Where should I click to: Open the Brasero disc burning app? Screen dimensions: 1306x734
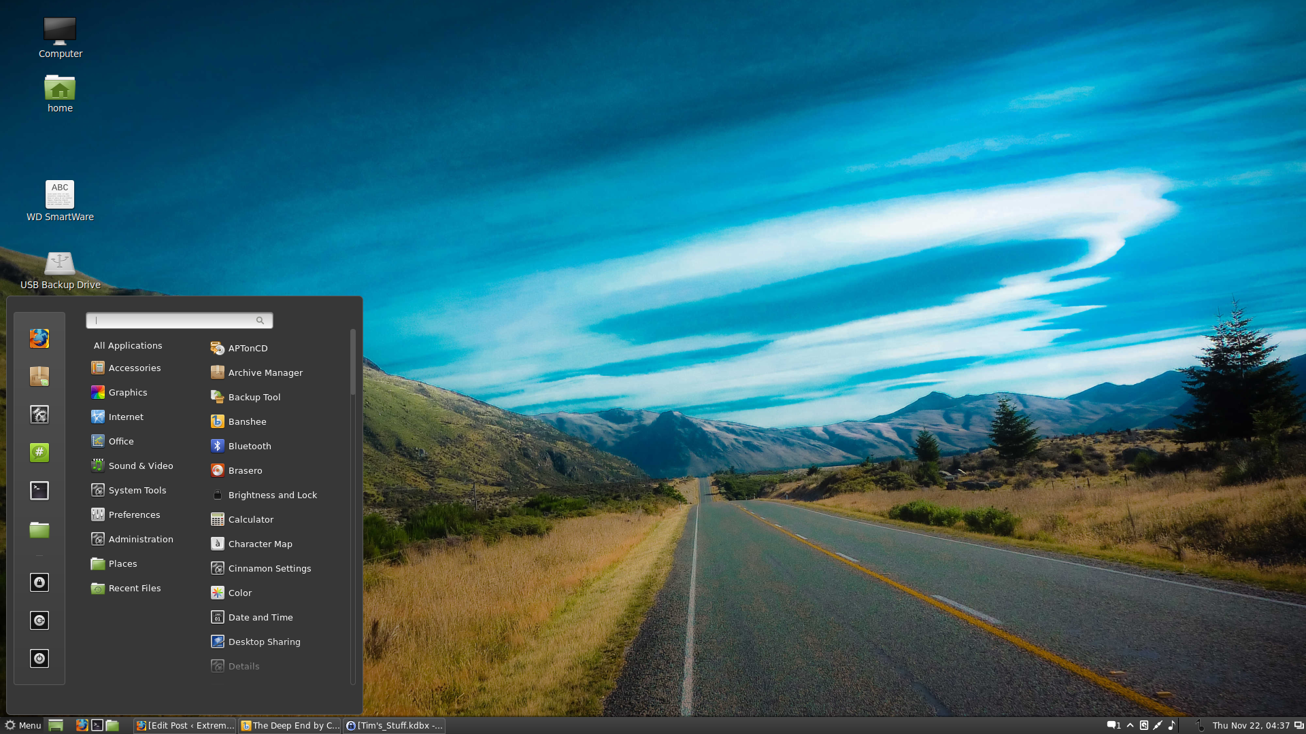tap(245, 470)
